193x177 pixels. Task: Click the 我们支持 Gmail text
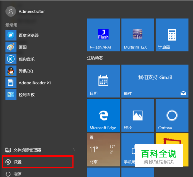click(155, 77)
